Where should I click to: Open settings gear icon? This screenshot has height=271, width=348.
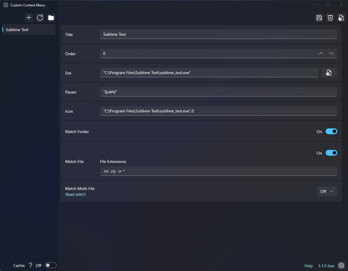(341, 266)
